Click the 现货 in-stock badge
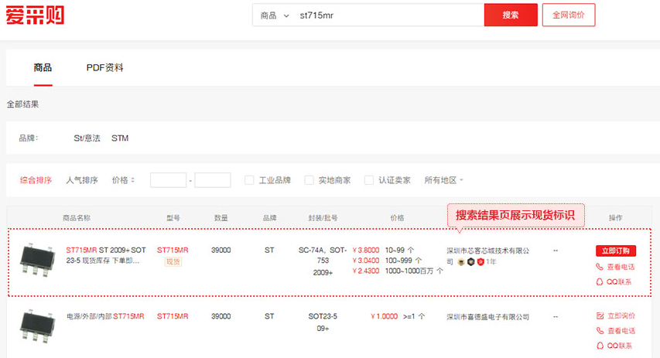Viewport: 660px width, 358px height. (173, 261)
